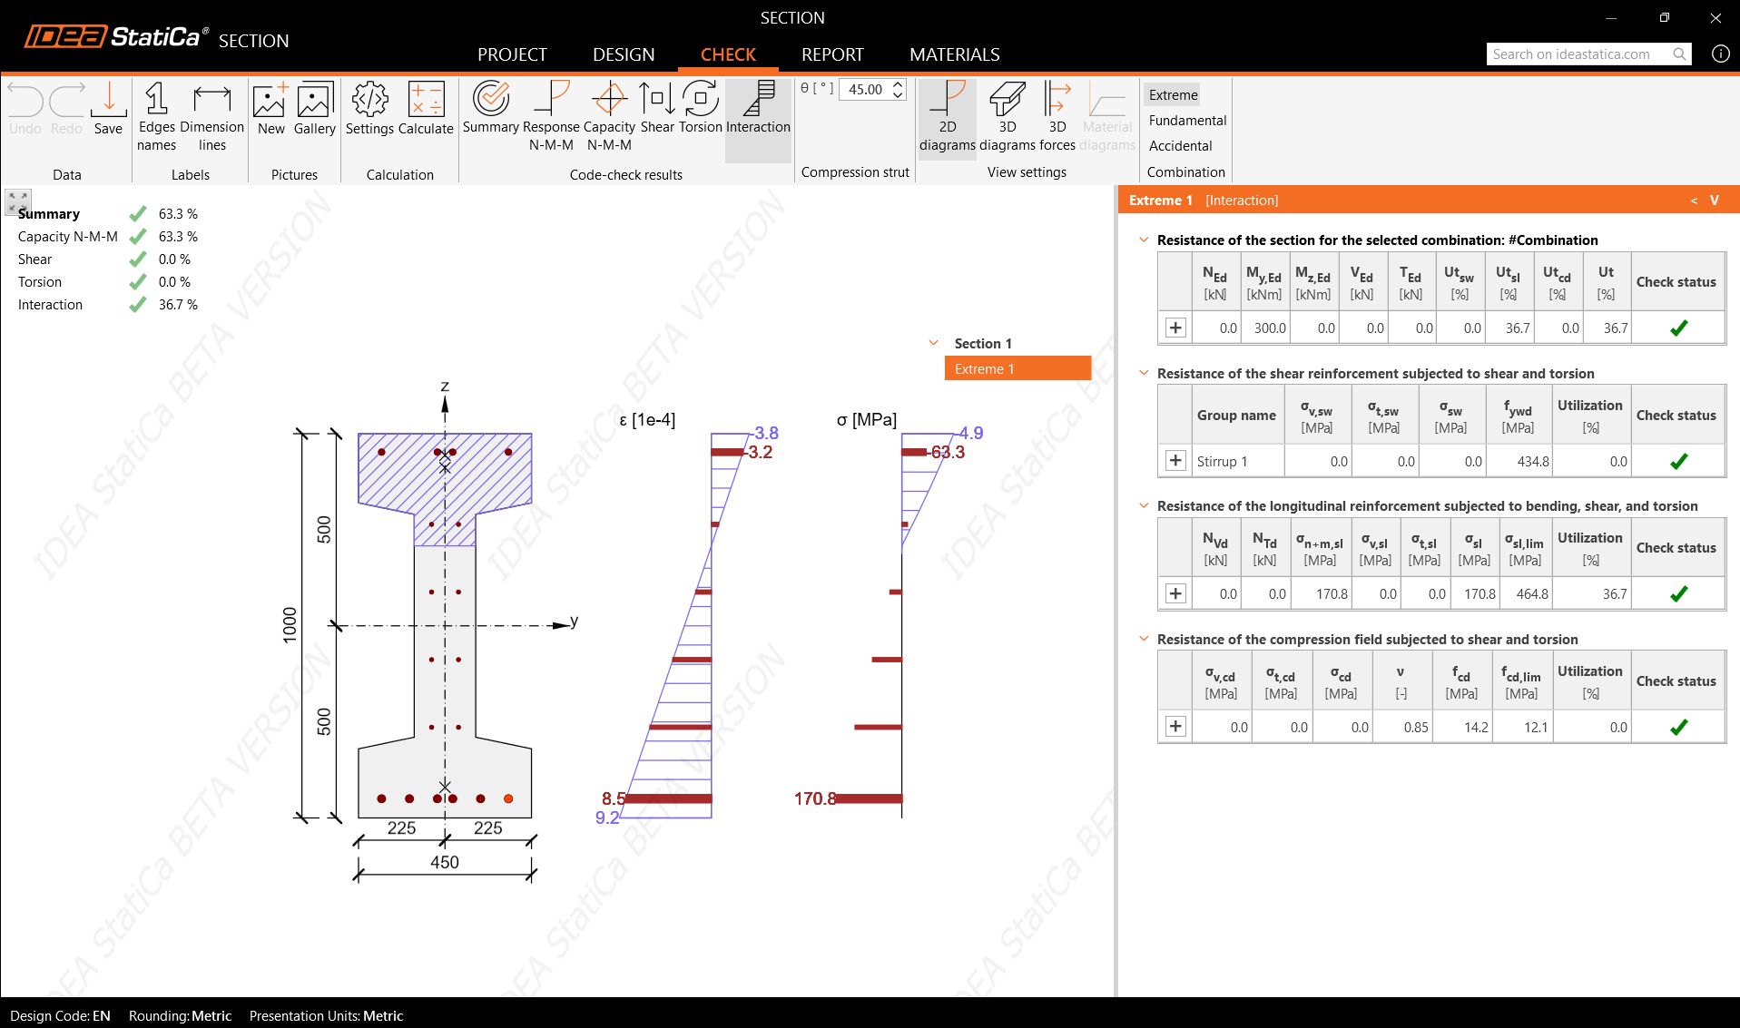
Task: Select the Fundamental combination
Action: click(1187, 120)
